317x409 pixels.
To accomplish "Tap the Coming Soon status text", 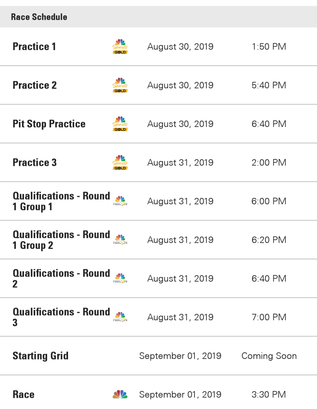I will pos(269,356).
